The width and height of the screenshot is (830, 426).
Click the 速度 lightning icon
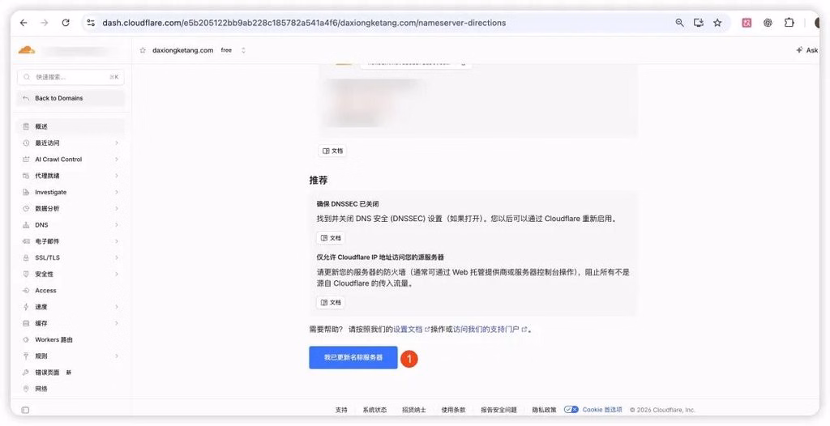26,307
